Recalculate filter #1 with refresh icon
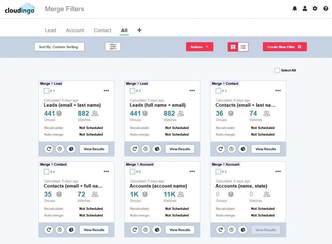 click(49, 149)
